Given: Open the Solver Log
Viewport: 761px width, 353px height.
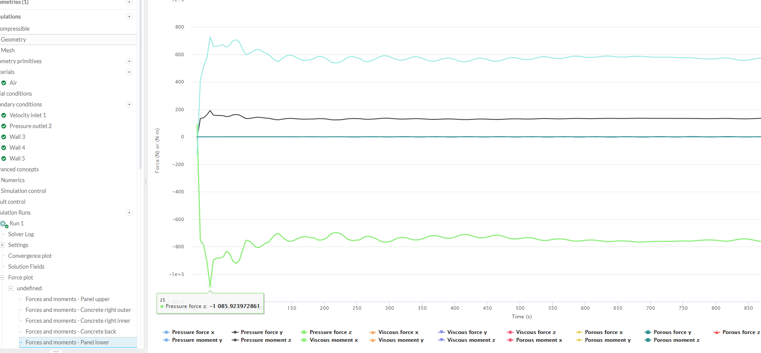Looking at the screenshot, I should tap(21, 234).
